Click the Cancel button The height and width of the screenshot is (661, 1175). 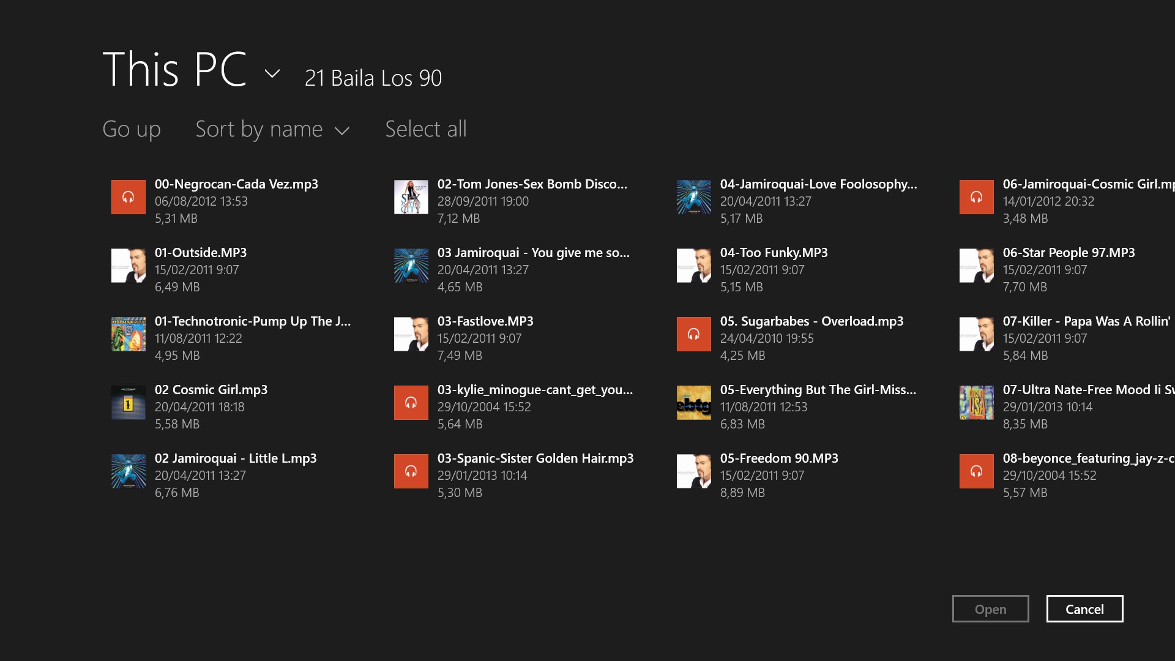1084,608
